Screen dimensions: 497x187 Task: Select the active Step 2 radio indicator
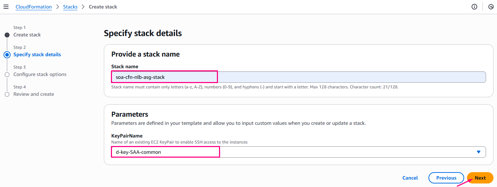pyautogui.click(x=7, y=55)
